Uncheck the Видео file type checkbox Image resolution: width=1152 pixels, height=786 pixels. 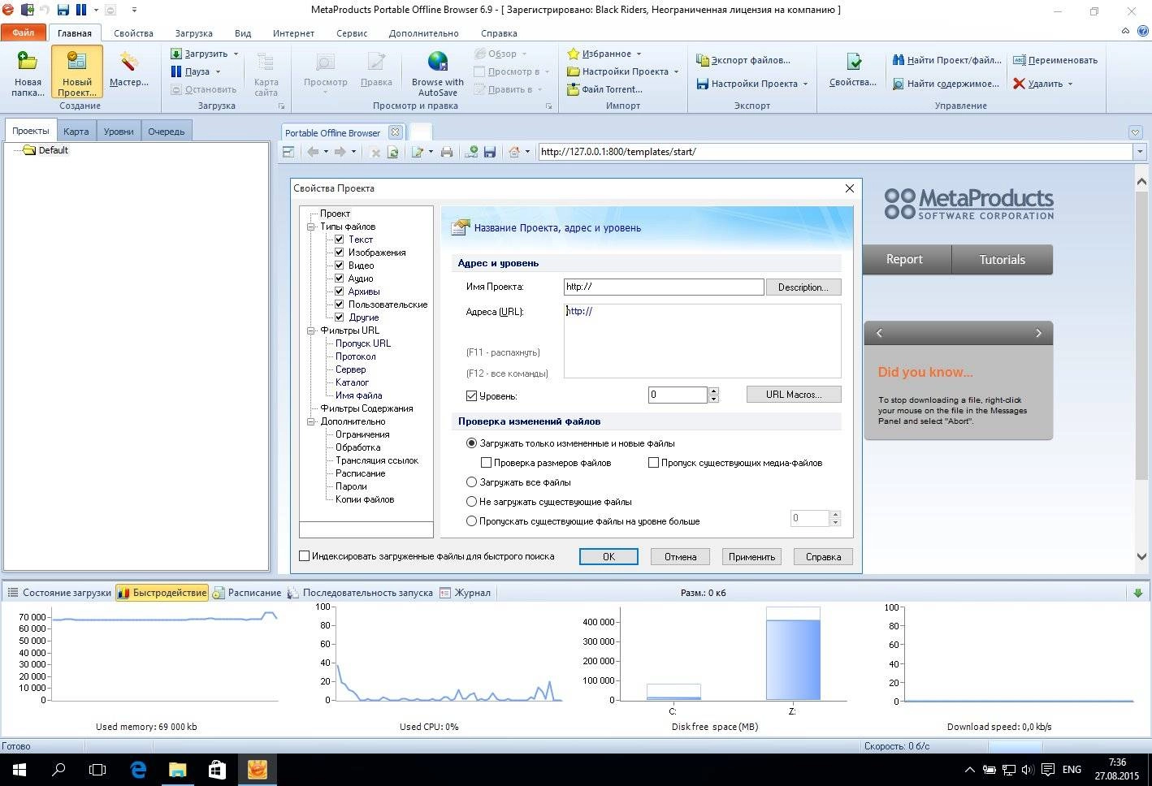[x=340, y=266]
